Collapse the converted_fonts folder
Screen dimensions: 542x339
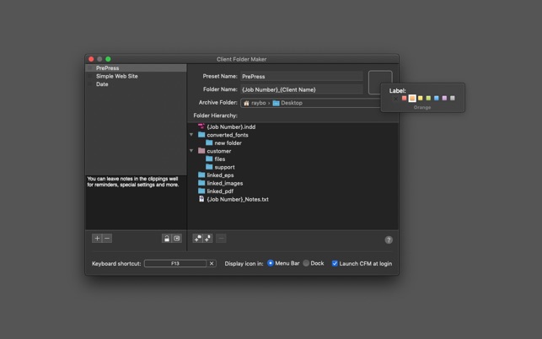pos(191,135)
